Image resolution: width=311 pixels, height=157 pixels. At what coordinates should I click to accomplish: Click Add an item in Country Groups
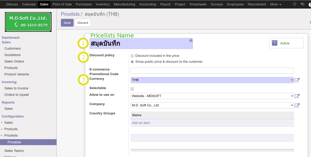tap(141, 123)
